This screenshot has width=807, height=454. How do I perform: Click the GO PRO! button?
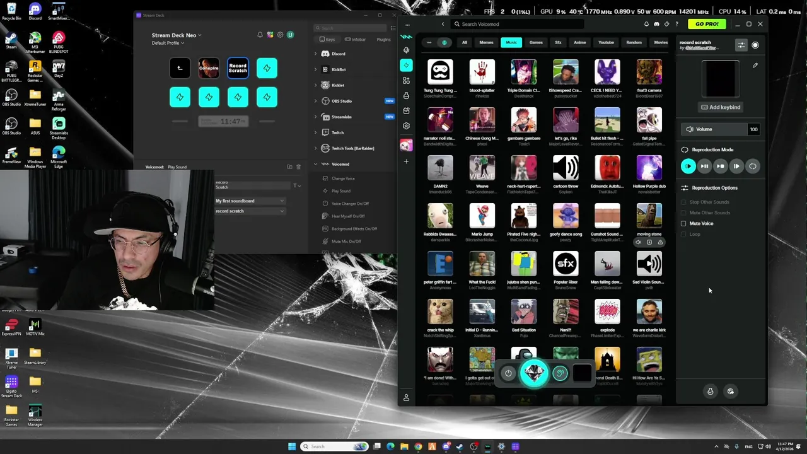pos(707,24)
